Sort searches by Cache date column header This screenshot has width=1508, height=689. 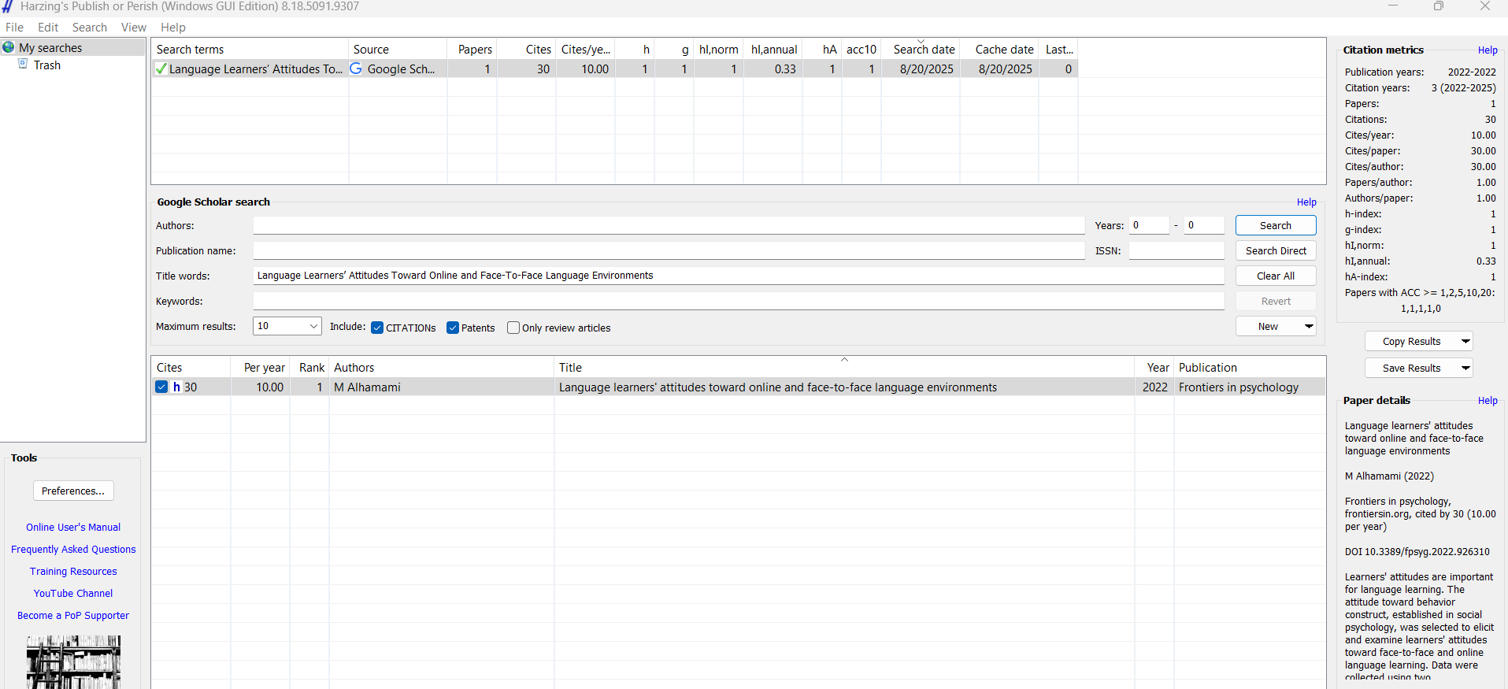[1000, 49]
